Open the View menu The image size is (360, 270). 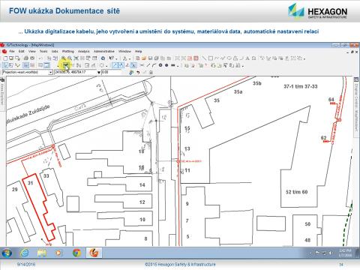click(x=32, y=51)
